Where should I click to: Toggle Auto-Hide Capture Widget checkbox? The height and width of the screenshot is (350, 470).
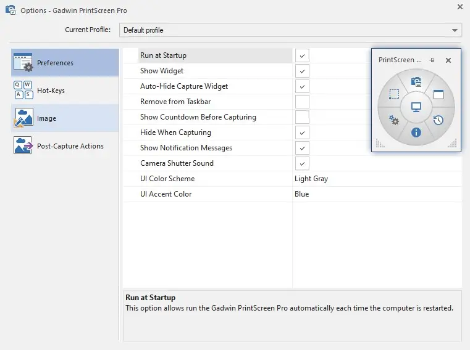(x=302, y=86)
